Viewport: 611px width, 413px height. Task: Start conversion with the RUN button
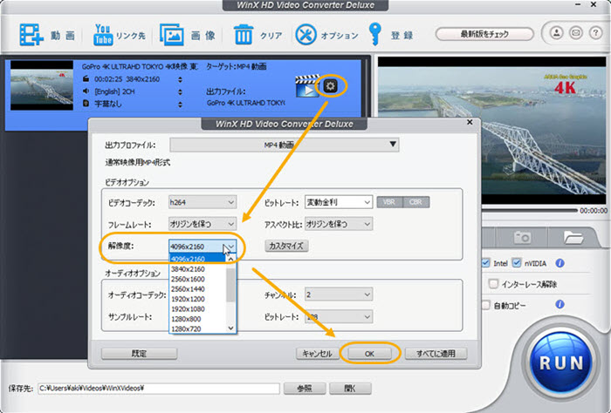point(561,362)
